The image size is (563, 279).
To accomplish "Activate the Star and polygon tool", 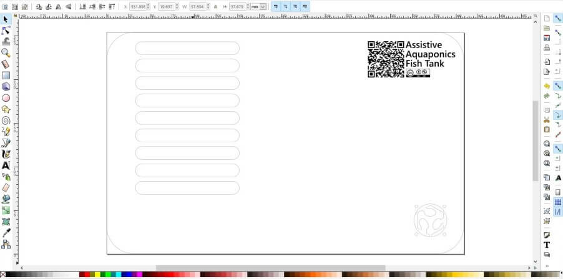I will point(6,109).
